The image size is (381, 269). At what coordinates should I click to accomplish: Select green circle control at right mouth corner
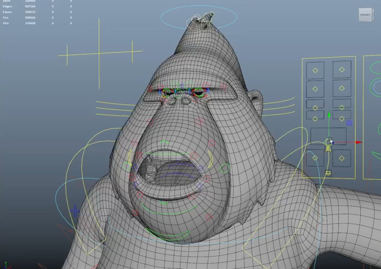[225, 168]
